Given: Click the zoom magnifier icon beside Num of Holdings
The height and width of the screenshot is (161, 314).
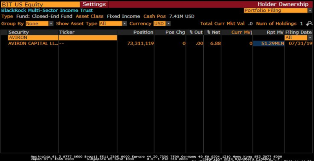Looking at the screenshot, I should 309,24.
